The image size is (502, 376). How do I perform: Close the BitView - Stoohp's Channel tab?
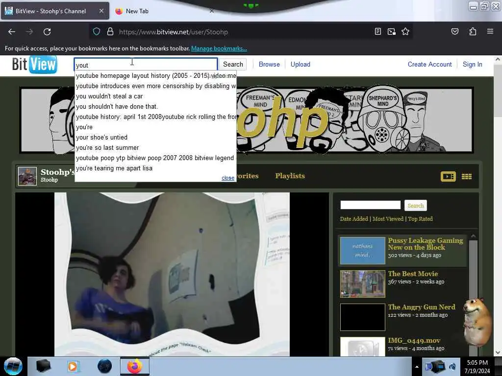[x=101, y=11]
